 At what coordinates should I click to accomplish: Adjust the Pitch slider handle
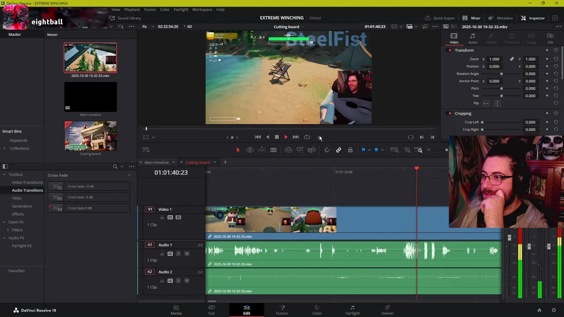pos(501,88)
